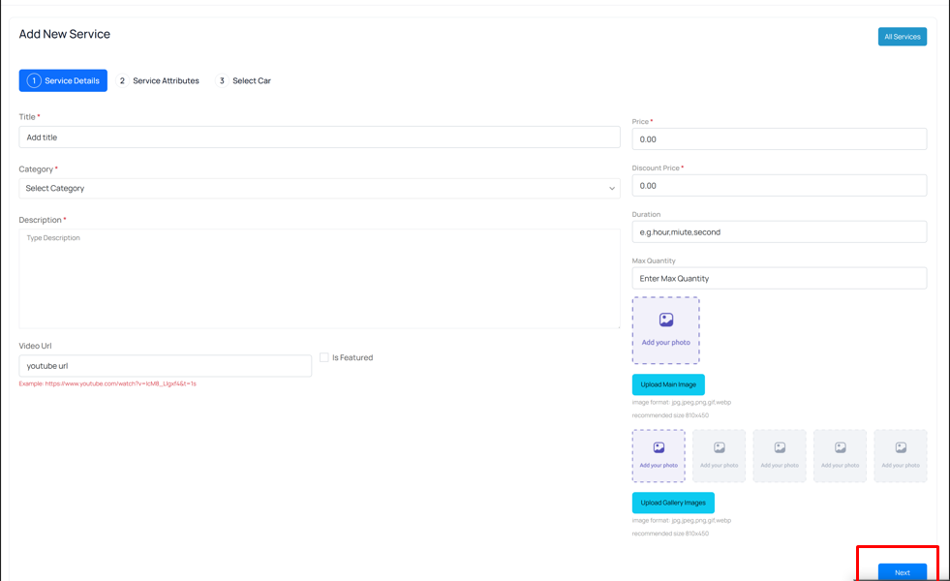The image size is (950, 581).
Task: Click Upload Main Image button
Action: click(668, 384)
